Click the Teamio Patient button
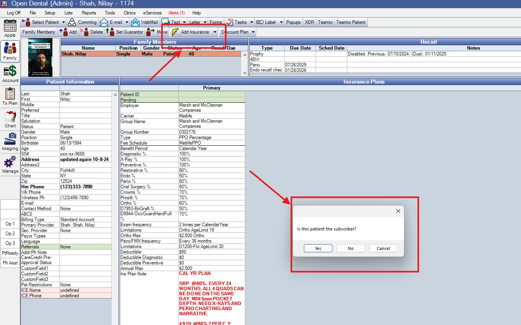This screenshot has width=521, height=325. point(351,22)
